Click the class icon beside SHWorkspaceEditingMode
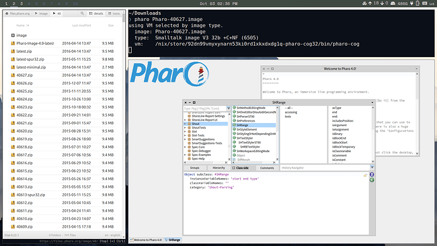Screen dimensions: 437x246 tap(234, 151)
